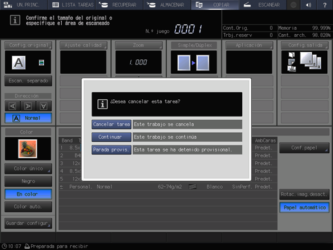Click 'Este trabajo se continúa' description

[187, 137]
